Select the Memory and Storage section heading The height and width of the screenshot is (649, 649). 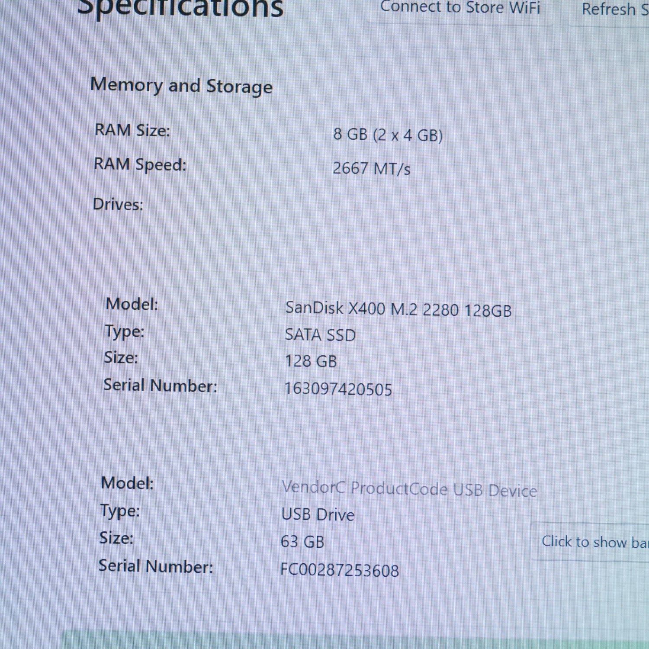[182, 86]
